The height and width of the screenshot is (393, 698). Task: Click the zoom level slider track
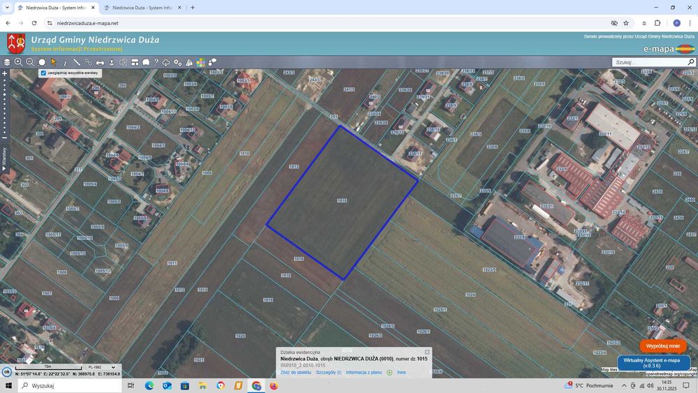[x=4, y=107]
